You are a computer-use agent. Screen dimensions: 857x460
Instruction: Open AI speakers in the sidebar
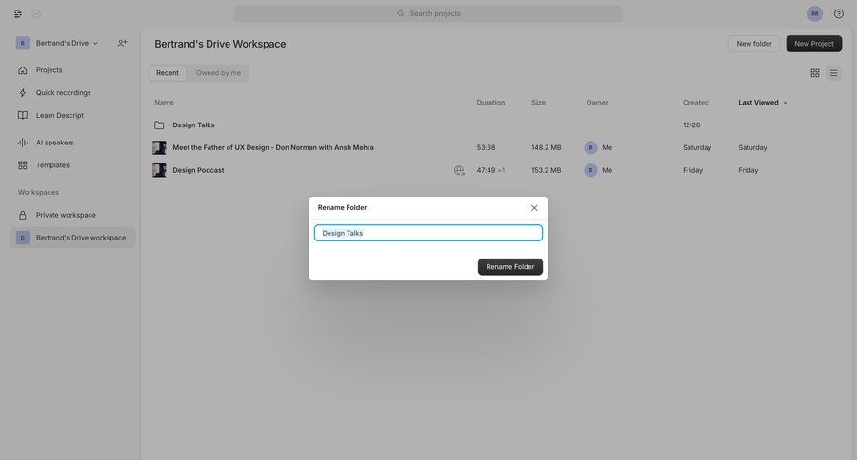click(x=54, y=143)
